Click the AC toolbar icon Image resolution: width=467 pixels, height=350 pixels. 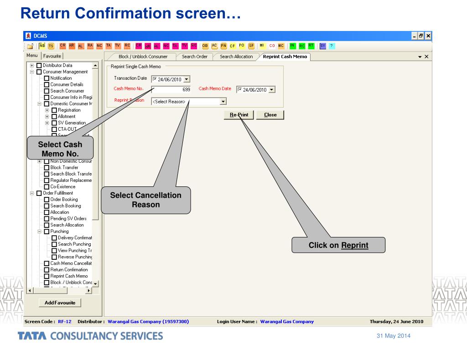click(214, 46)
